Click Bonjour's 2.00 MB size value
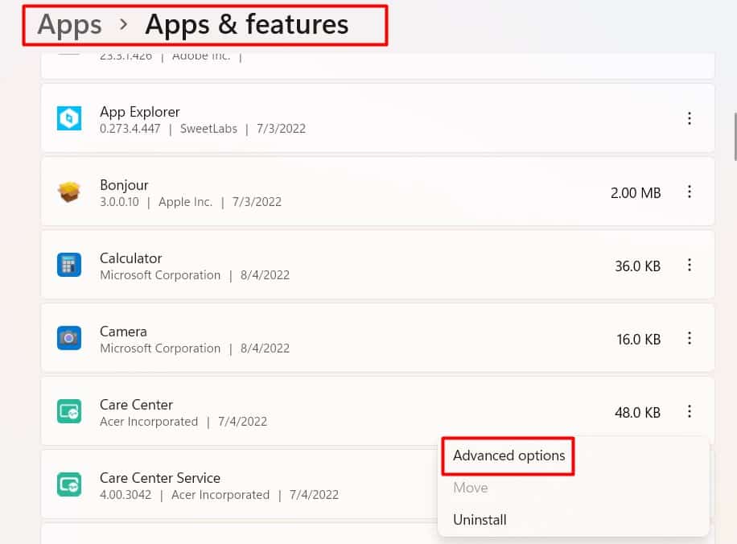737x544 pixels. point(636,193)
